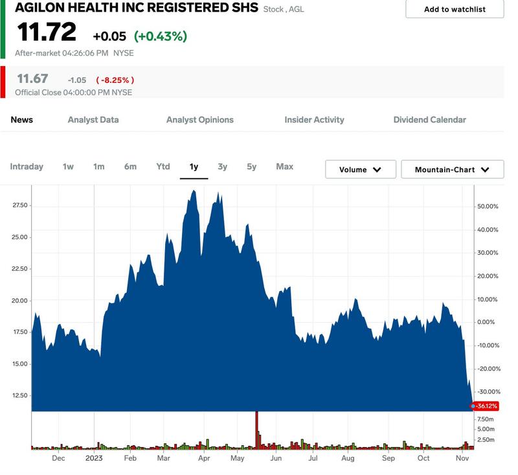This screenshot has height=475, width=518.
Task: Select Intraday chart range
Action: tap(27, 167)
